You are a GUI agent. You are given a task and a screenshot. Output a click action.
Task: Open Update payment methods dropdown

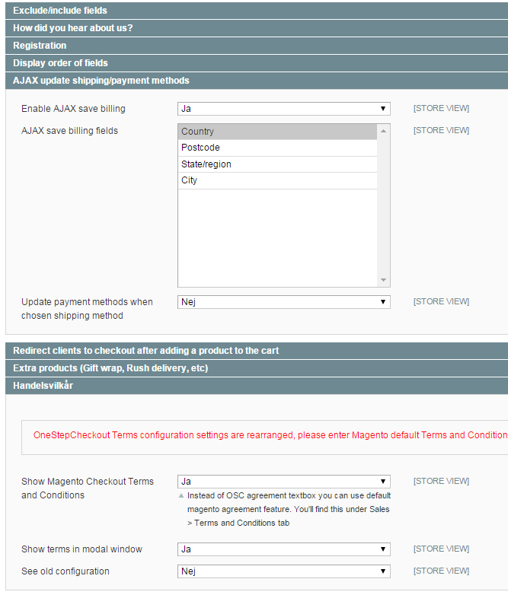(283, 302)
